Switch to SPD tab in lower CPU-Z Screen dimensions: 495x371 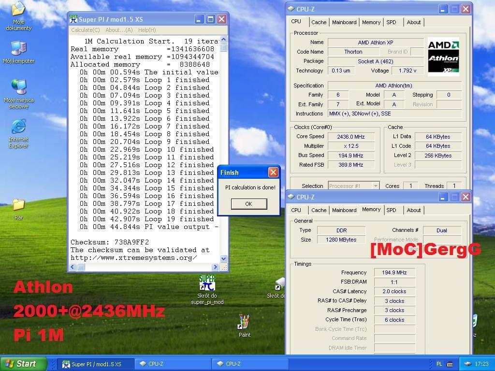tap(391, 210)
